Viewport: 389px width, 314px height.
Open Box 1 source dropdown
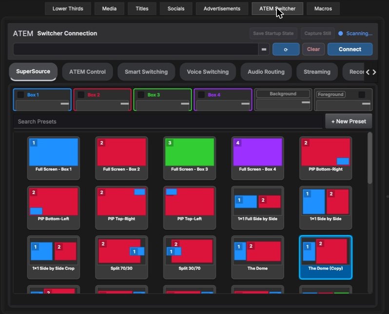point(42,105)
